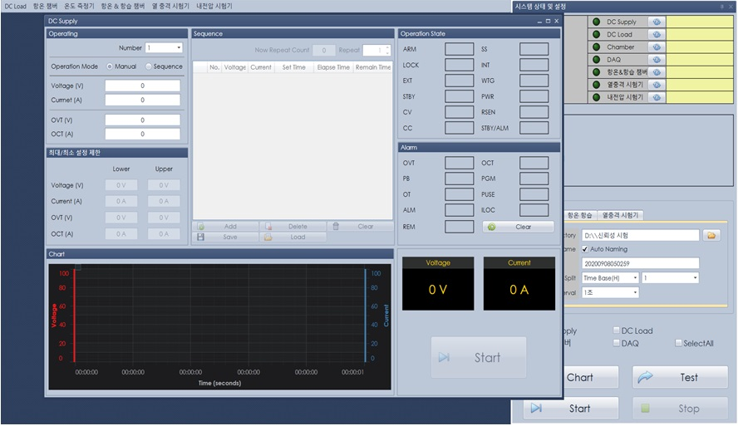Click the settings icon for 내전압 시험기
This screenshot has height=426, width=738.
657,97
